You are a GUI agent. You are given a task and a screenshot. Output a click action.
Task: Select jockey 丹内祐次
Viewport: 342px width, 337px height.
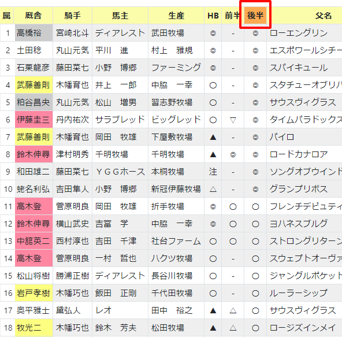coord(72,120)
